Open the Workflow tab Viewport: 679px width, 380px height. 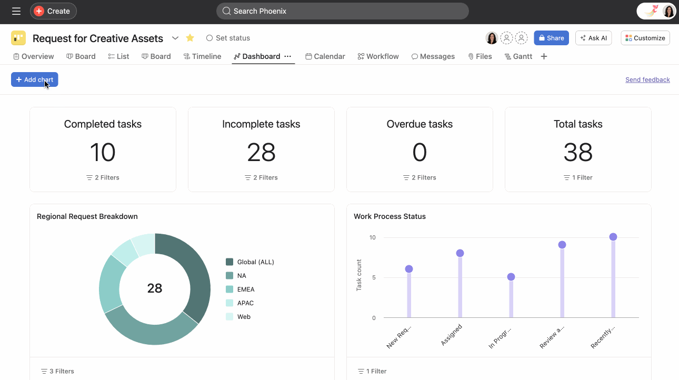click(x=378, y=56)
